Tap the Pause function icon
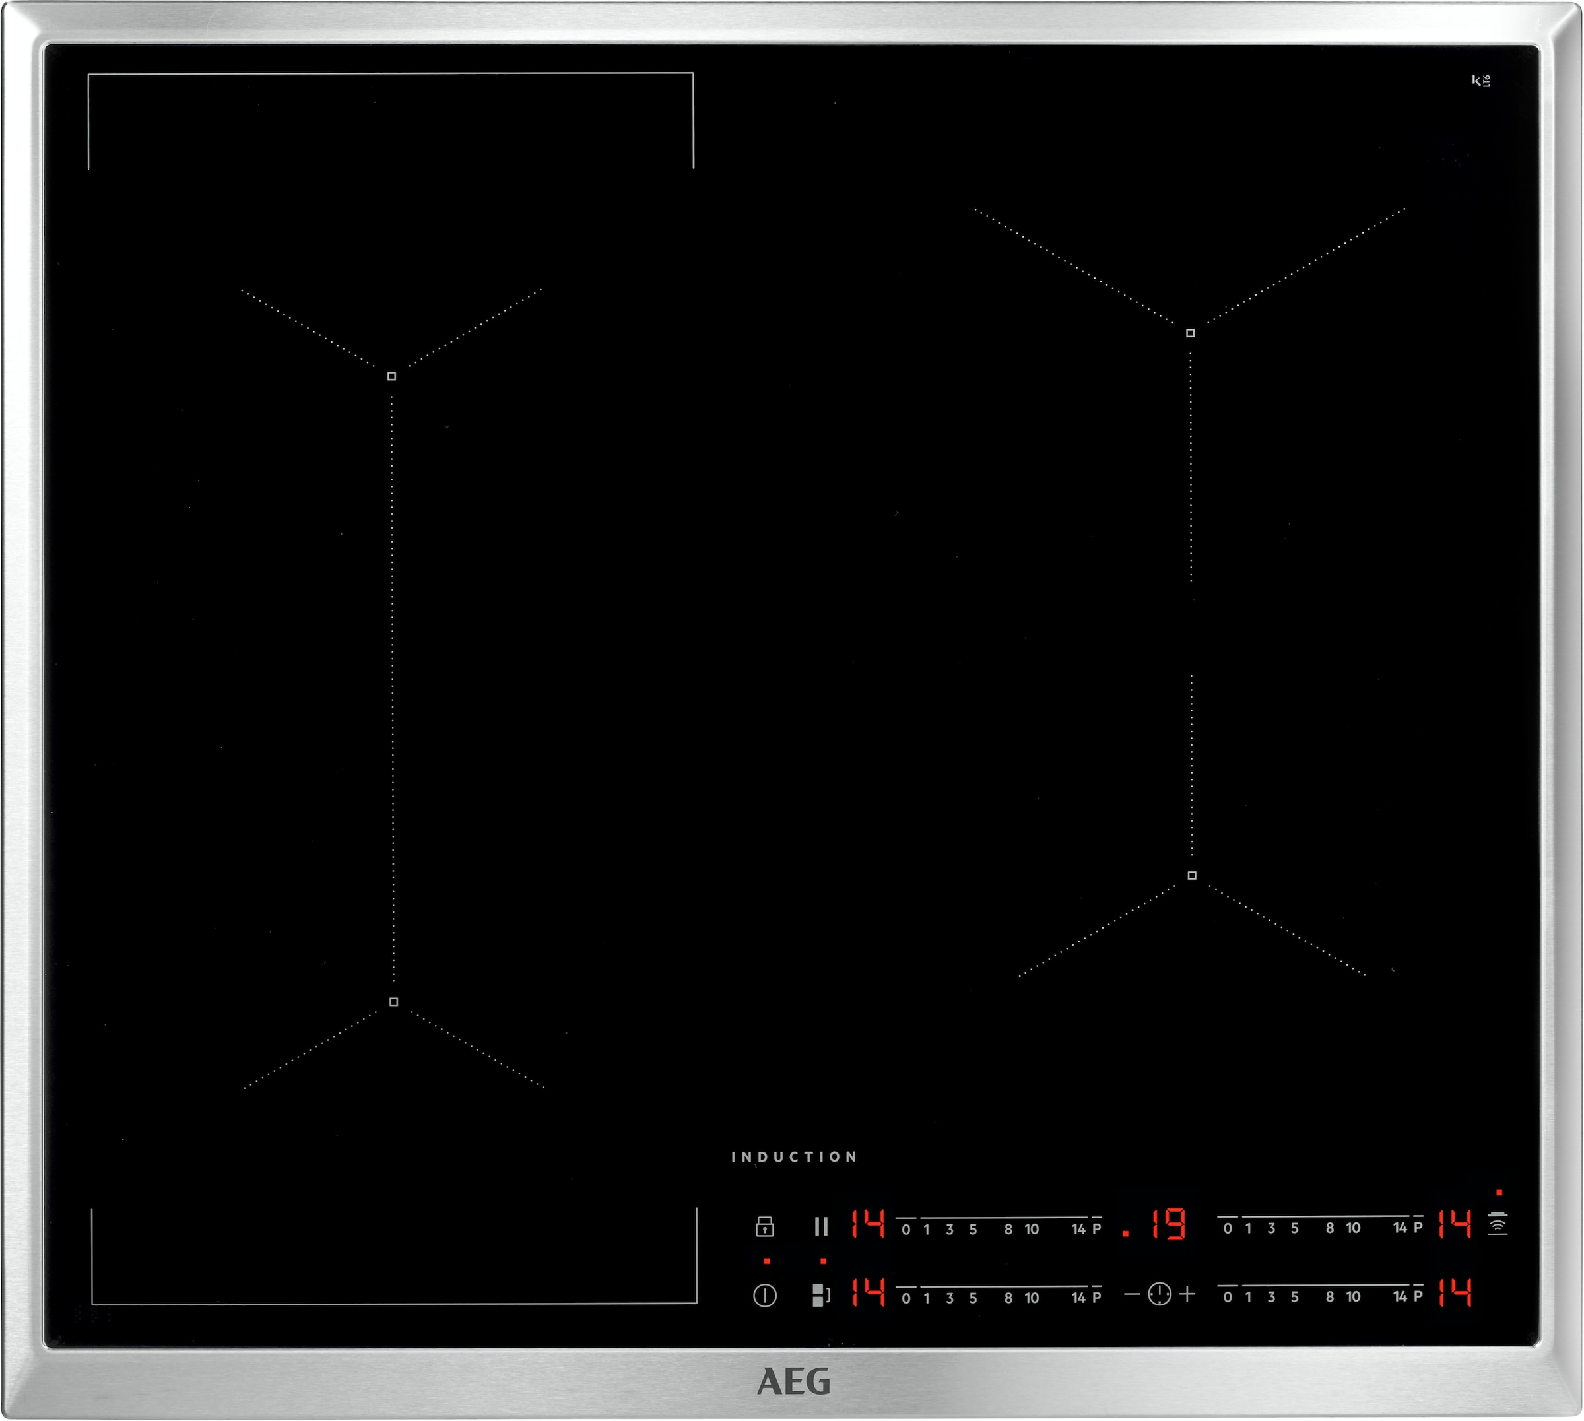Screen dimensions: 1584x1421 coord(820,1226)
